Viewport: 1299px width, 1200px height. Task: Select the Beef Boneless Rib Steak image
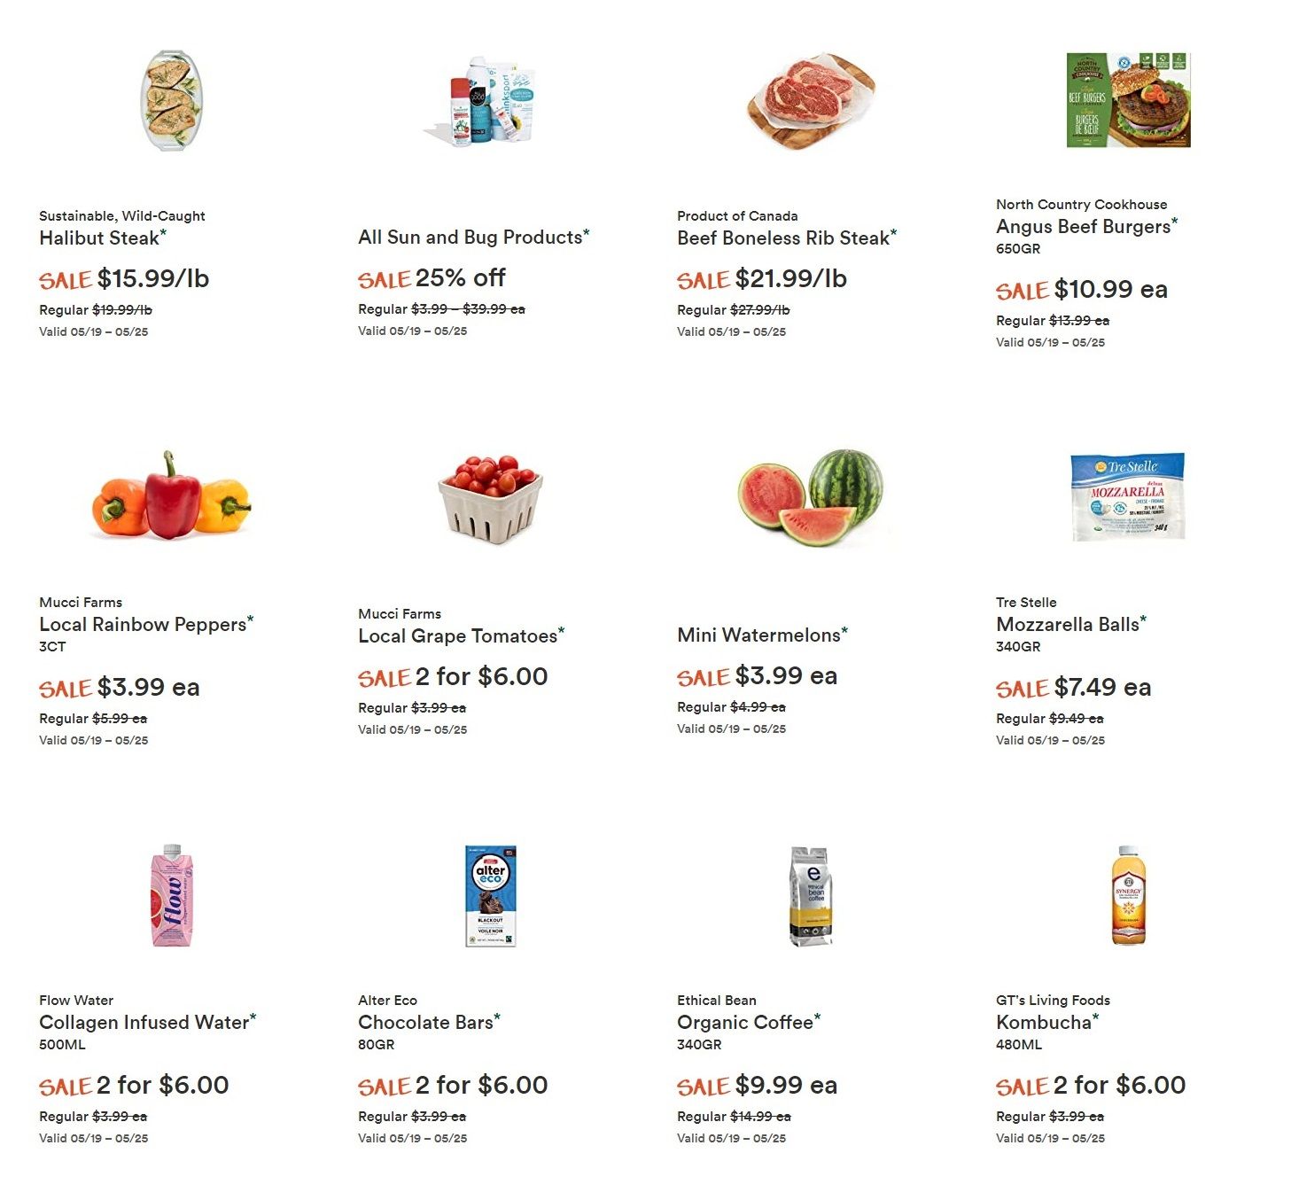pyautogui.click(x=810, y=99)
